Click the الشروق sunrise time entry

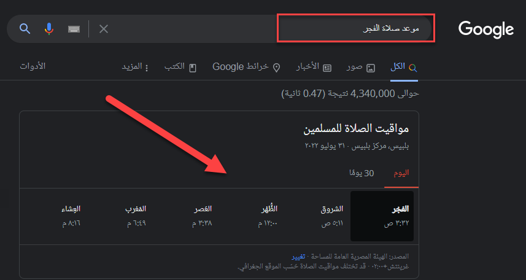(x=332, y=216)
